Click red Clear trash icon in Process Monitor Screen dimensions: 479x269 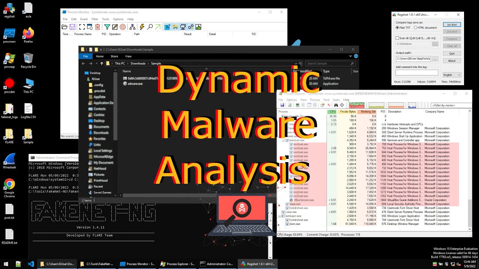[97, 27]
